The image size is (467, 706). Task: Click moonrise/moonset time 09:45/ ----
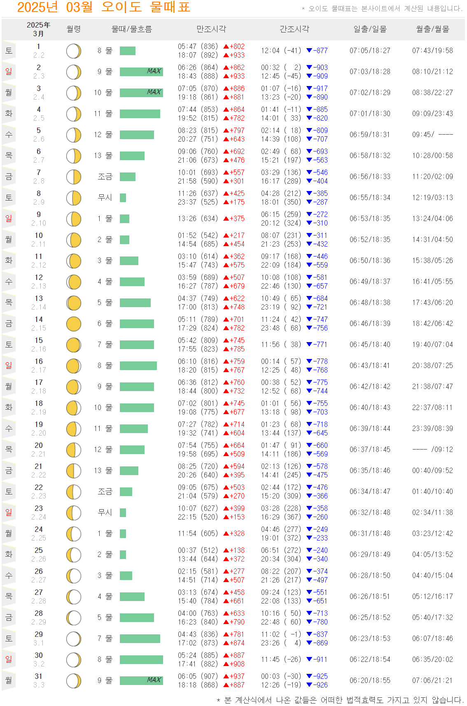pos(433,135)
